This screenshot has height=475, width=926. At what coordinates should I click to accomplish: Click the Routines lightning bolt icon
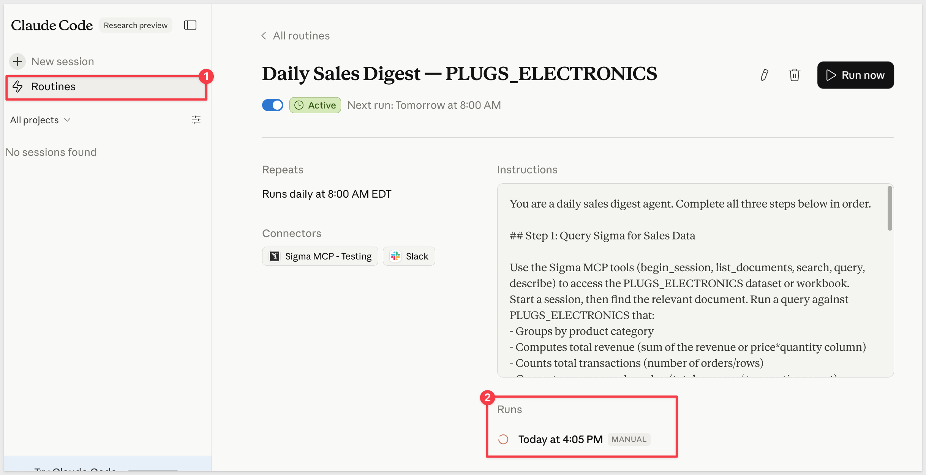point(18,87)
